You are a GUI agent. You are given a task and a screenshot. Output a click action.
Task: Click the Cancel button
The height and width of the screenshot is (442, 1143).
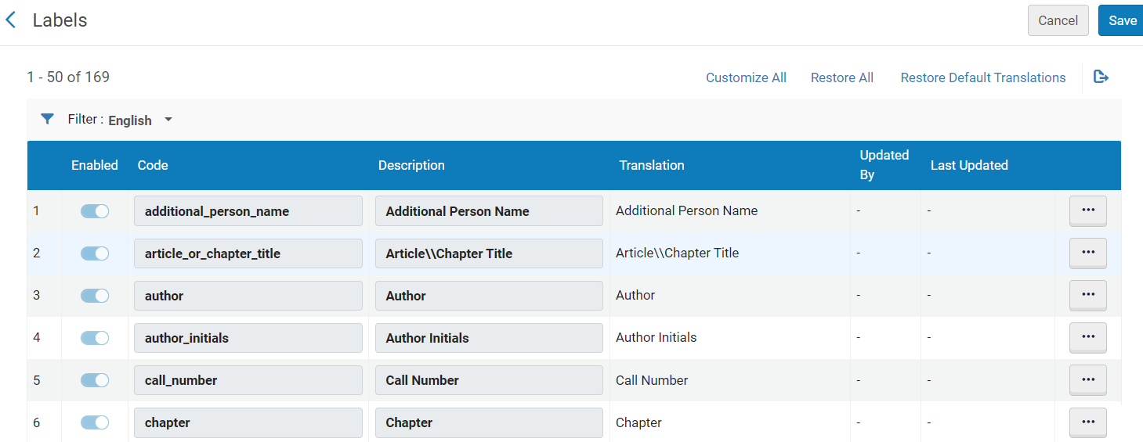(1058, 20)
